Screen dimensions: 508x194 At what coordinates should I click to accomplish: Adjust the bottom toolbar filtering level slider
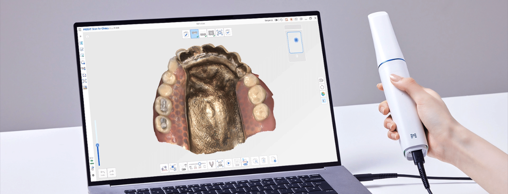[x=199, y=164]
